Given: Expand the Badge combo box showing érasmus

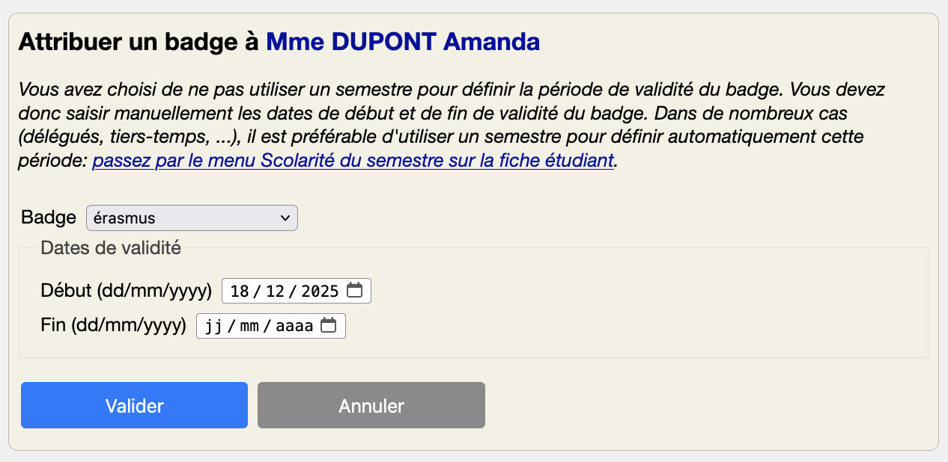Looking at the screenshot, I should coord(192,218).
